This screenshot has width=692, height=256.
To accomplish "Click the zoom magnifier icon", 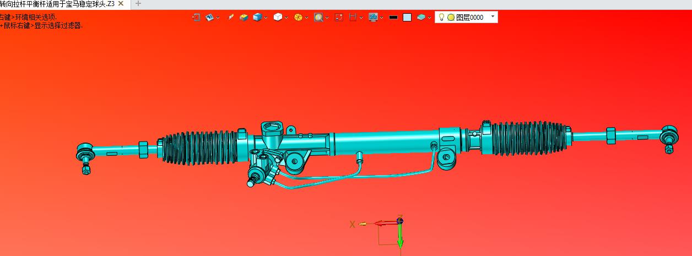I will pyautogui.click(x=318, y=17).
